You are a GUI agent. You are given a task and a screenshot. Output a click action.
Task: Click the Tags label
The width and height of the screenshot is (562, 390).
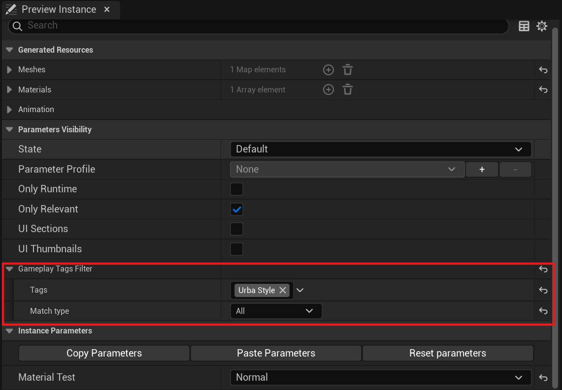tap(39, 290)
